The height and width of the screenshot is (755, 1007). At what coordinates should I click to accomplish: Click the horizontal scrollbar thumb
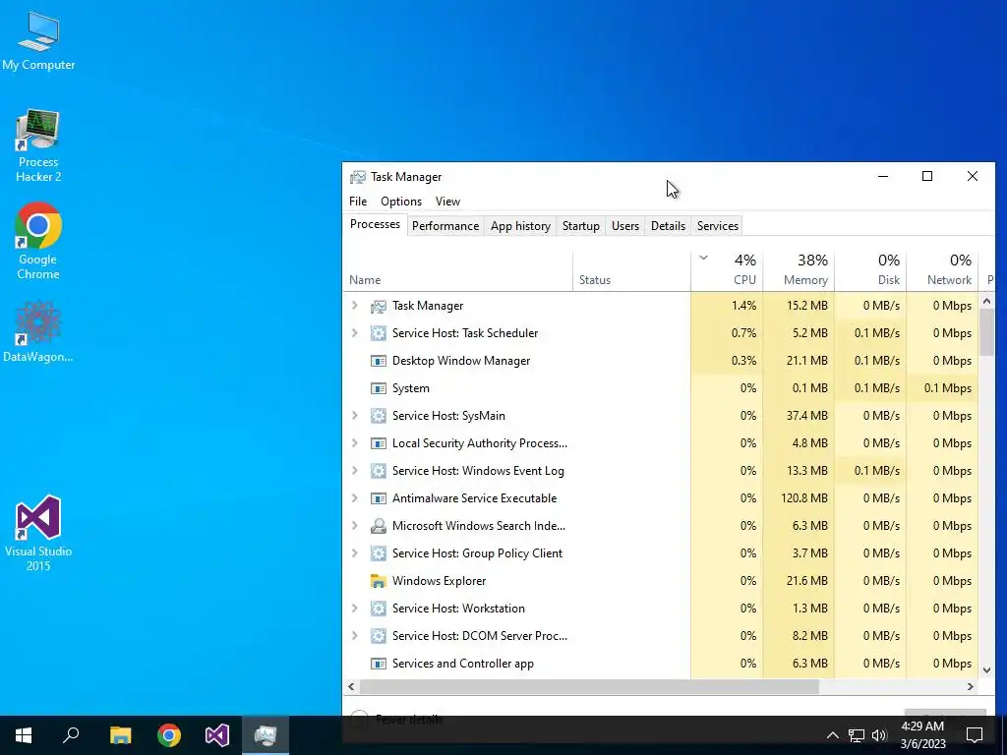click(589, 687)
